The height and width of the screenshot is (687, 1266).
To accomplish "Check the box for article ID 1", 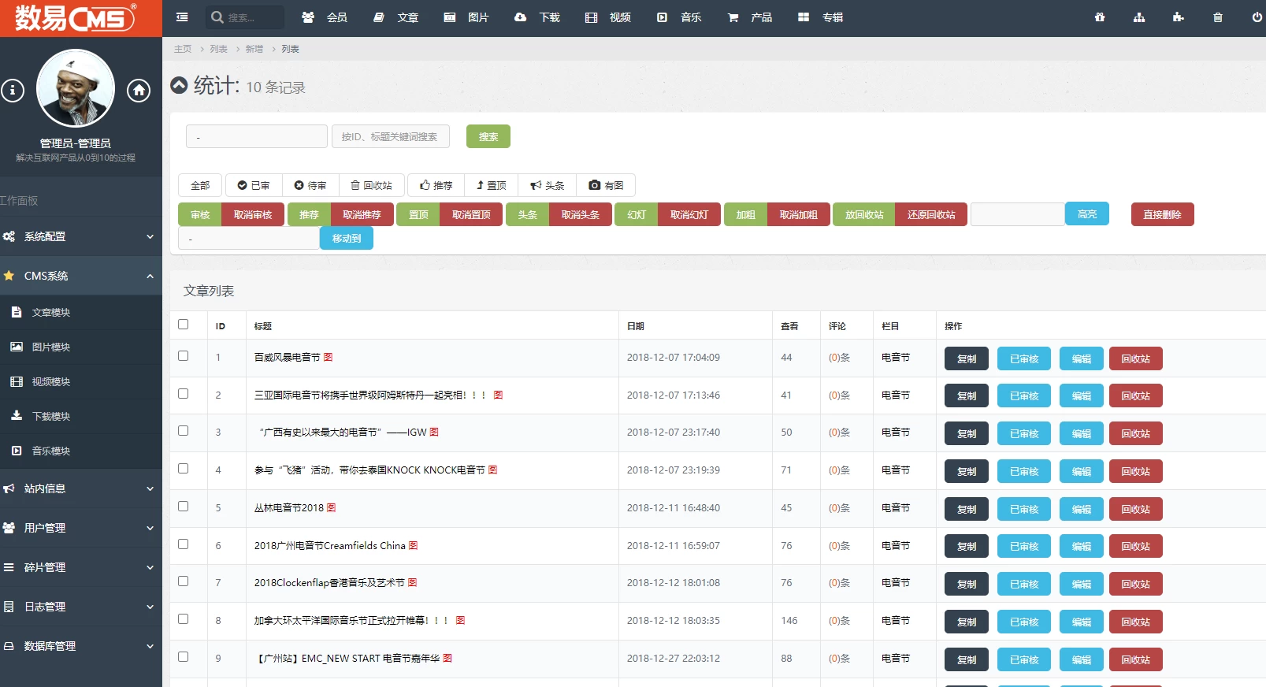I will point(184,356).
